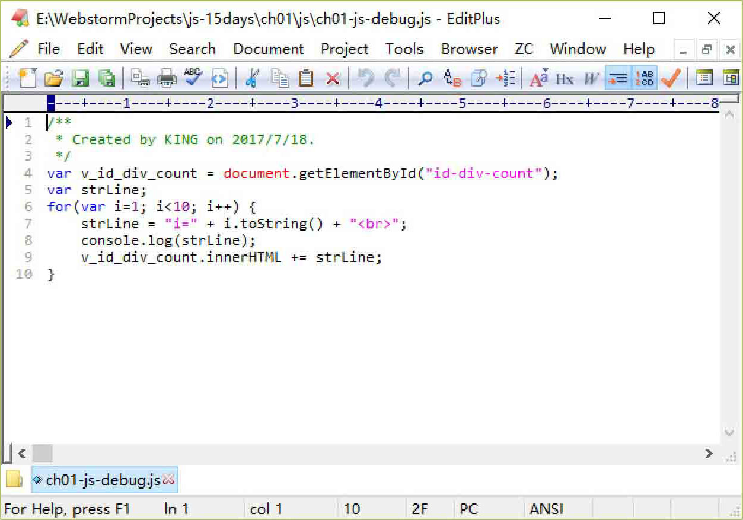Open the ZC menu
This screenshot has height=520, width=743.
click(x=524, y=49)
